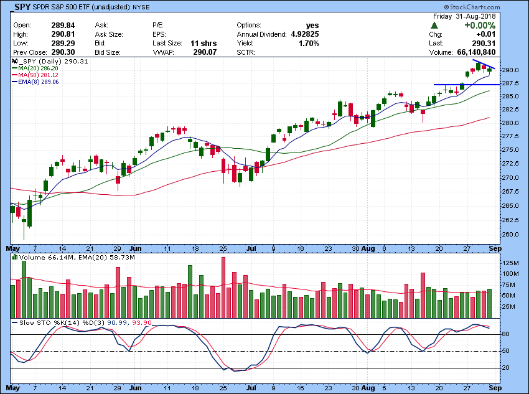
Task: Click the 50 level label on stochastic scale
Action: [506, 351]
